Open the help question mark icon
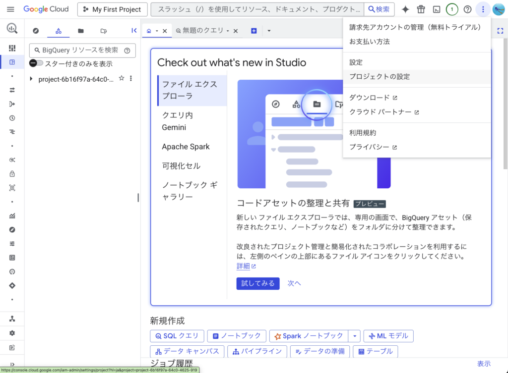The width and height of the screenshot is (508, 373). click(467, 9)
